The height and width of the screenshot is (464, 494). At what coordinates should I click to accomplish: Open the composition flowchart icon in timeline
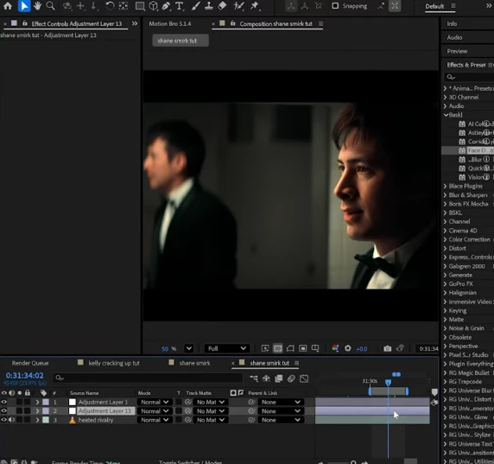coord(254,378)
